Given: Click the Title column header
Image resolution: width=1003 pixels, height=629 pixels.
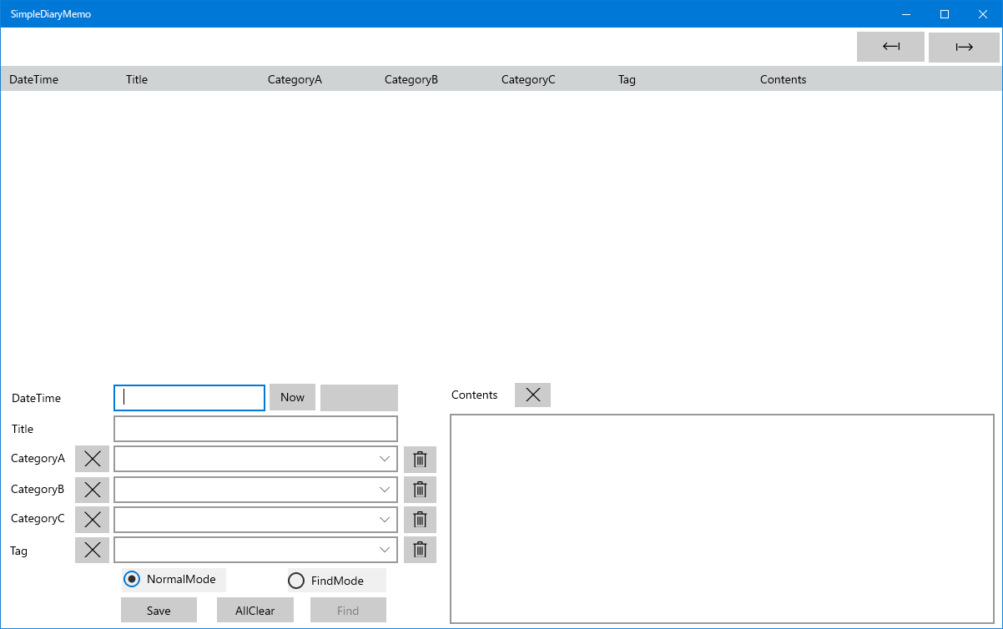Looking at the screenshot, I should coord(137,79).
